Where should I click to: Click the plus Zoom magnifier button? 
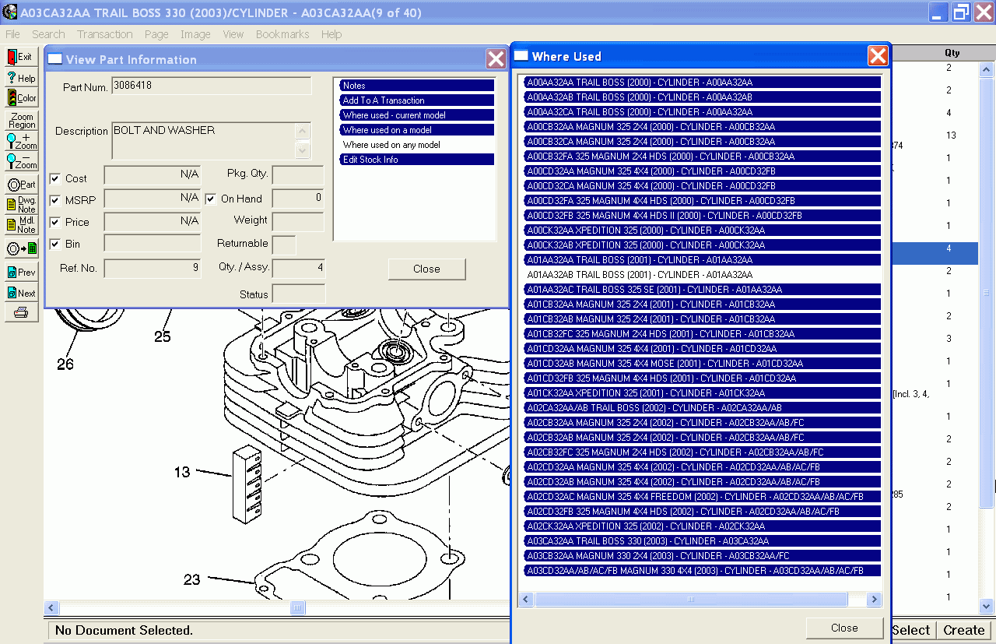tap(22, 141)
